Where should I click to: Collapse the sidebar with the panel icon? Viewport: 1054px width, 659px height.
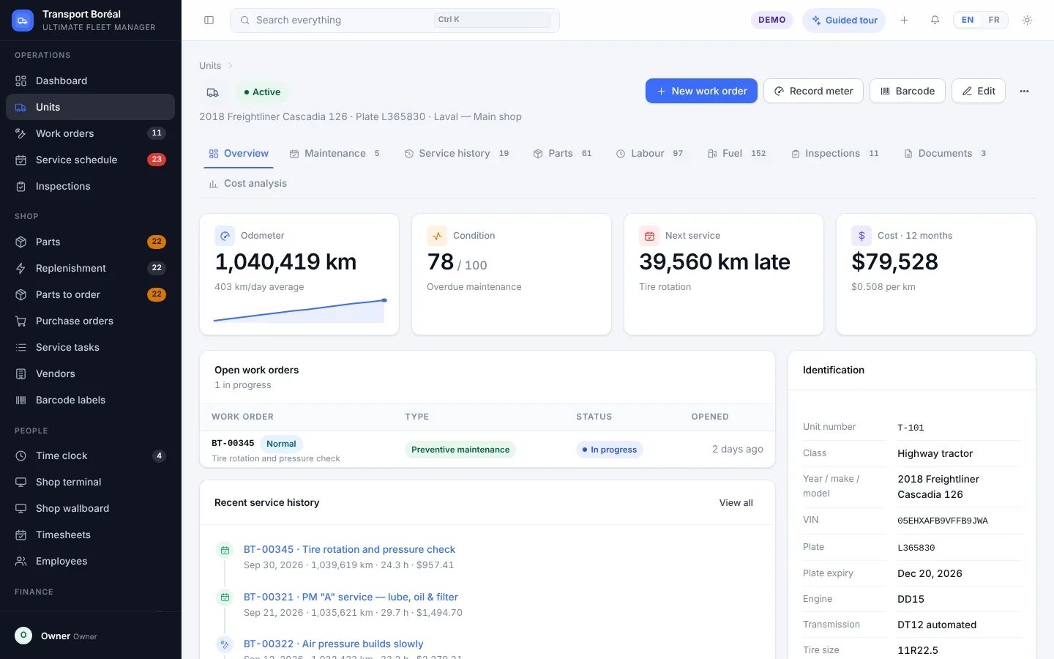click(209, 21)
